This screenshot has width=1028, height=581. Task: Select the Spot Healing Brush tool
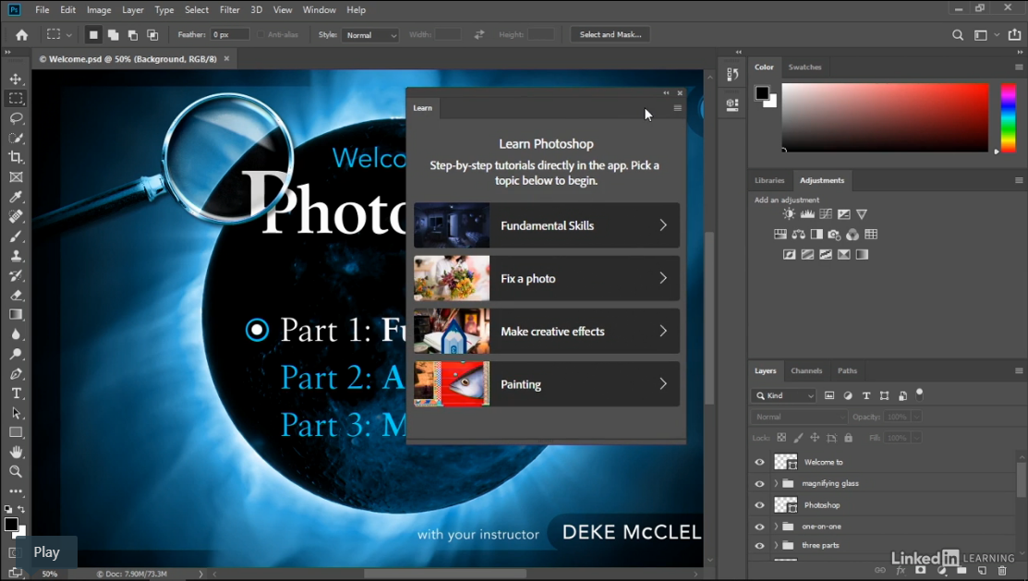click(16, 216)
